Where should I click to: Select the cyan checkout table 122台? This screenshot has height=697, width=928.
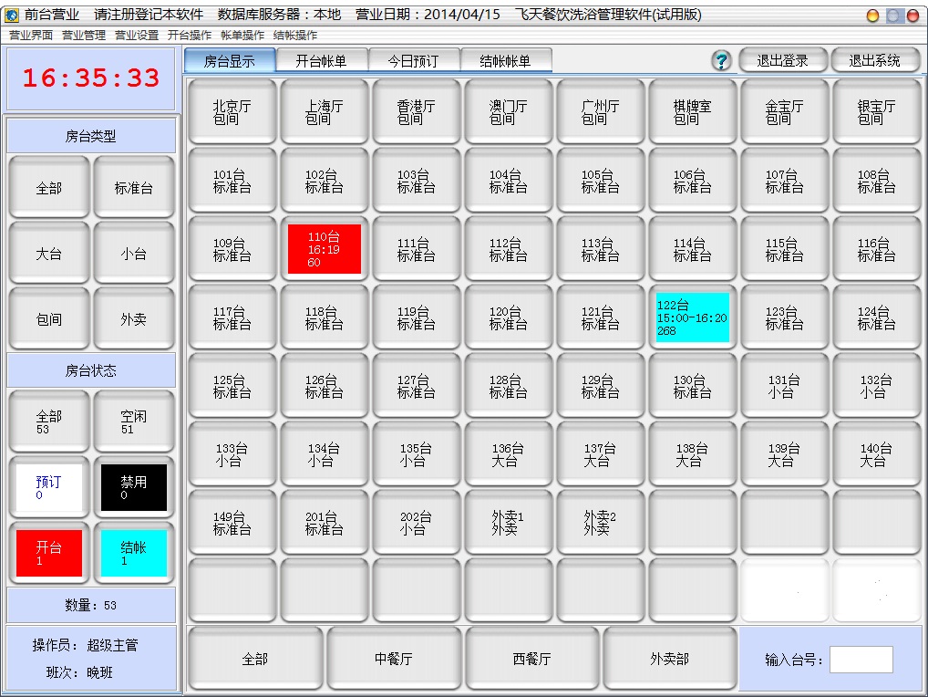tap(693, 317)
